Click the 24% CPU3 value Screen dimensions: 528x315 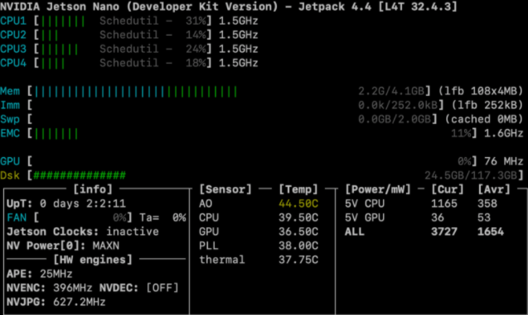(196, 49)
